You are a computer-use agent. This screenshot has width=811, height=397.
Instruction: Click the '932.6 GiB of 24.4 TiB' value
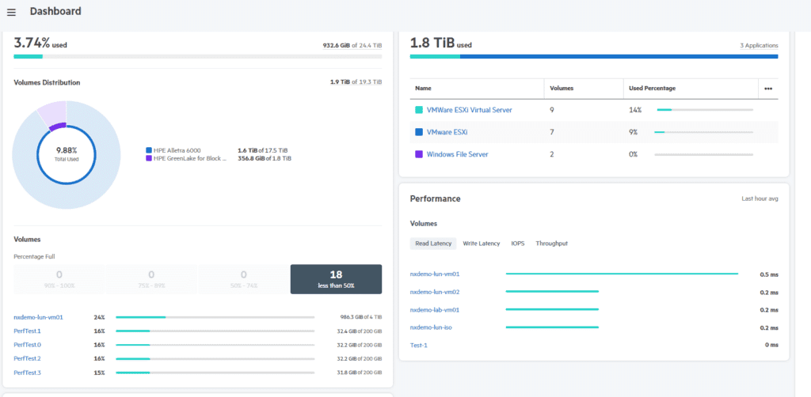click(352, 45)
